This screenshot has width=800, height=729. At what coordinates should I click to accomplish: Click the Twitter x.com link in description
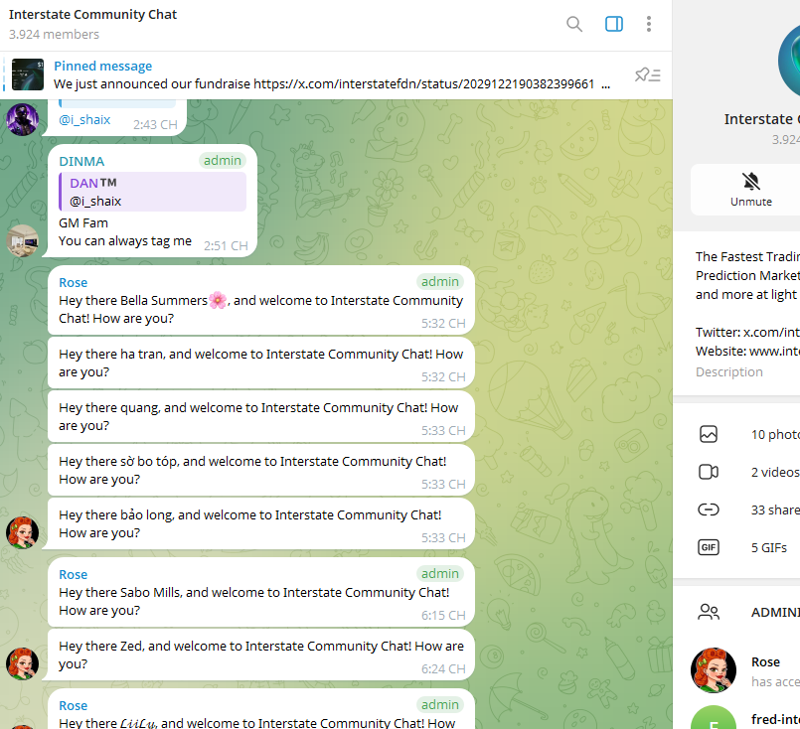point(771,333)
